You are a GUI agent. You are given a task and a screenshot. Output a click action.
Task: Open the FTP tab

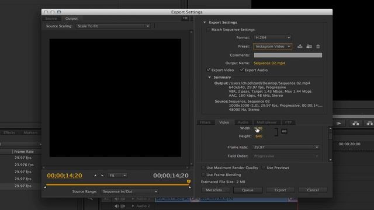point(288,123)
